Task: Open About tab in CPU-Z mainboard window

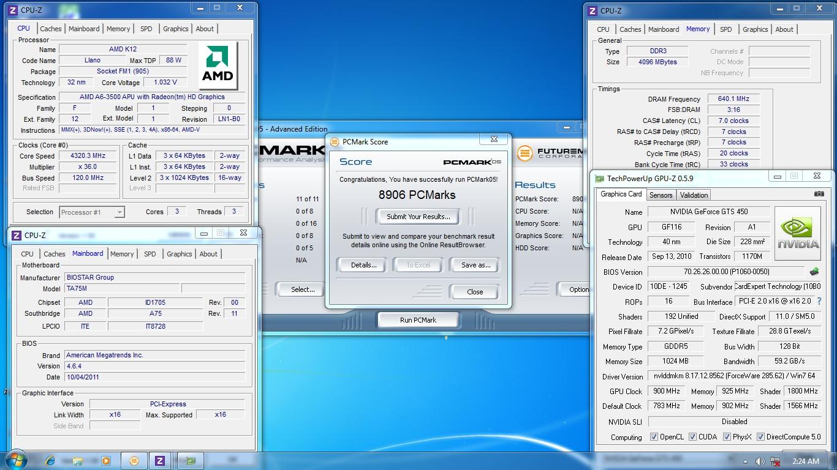Action: pyautogui.click(x=208, y=254)
